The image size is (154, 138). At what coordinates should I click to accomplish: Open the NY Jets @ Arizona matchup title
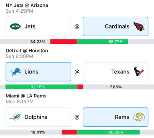coord(27,5)
